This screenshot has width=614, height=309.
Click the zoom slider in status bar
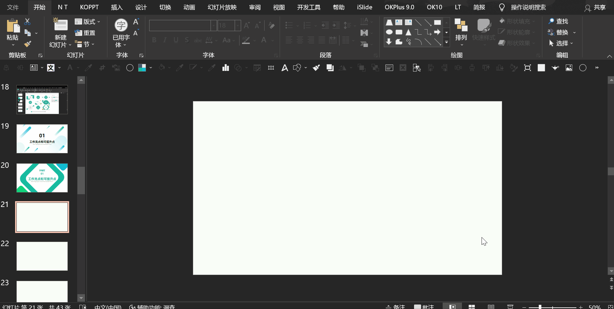pos(552,307)
